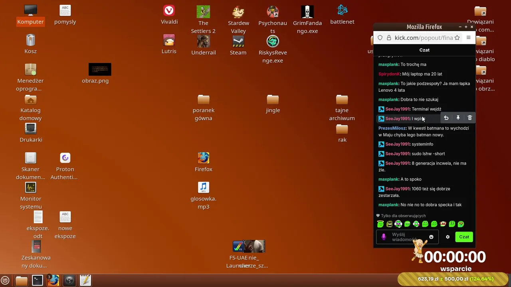Open the Firefox hamburger menu
Image resolution: width=511 pixels, height=287 pixels.
(468, 38)
